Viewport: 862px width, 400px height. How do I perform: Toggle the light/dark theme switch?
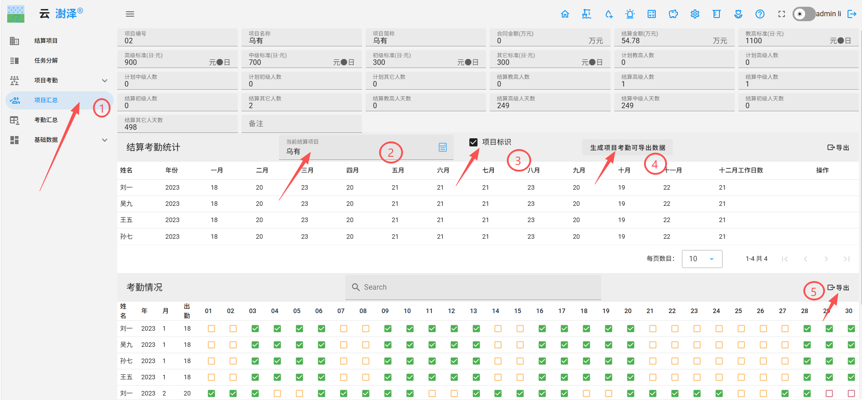804,14
